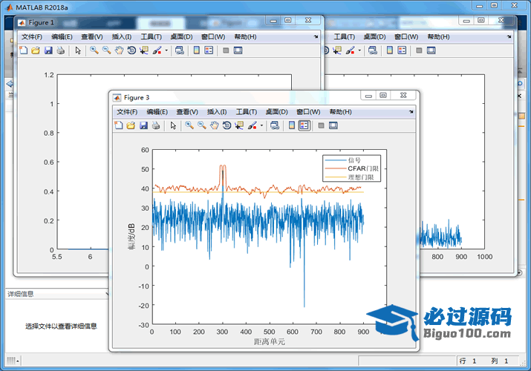Select Edit Plot arrow in Figure 3

(x=173, y=125)
